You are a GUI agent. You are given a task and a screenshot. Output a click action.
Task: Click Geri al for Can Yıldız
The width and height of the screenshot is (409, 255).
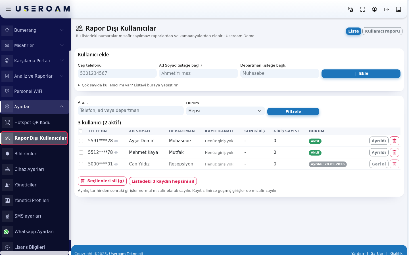coord(379,164)
